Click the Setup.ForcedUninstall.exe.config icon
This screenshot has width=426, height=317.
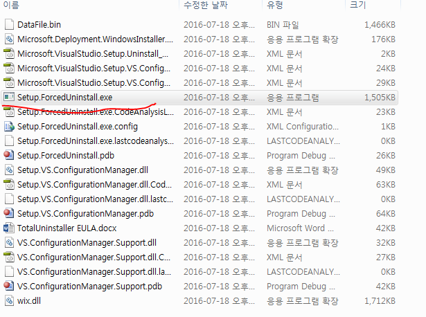[x=9, y=126]
